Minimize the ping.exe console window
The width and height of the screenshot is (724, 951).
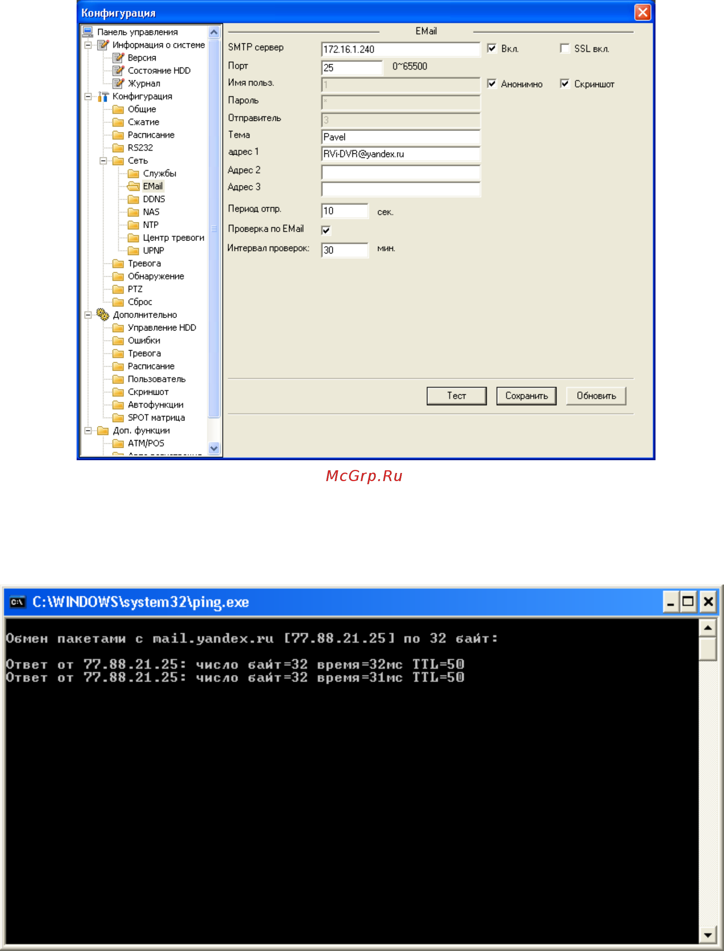pyautogui.click(x=671, y=602)
